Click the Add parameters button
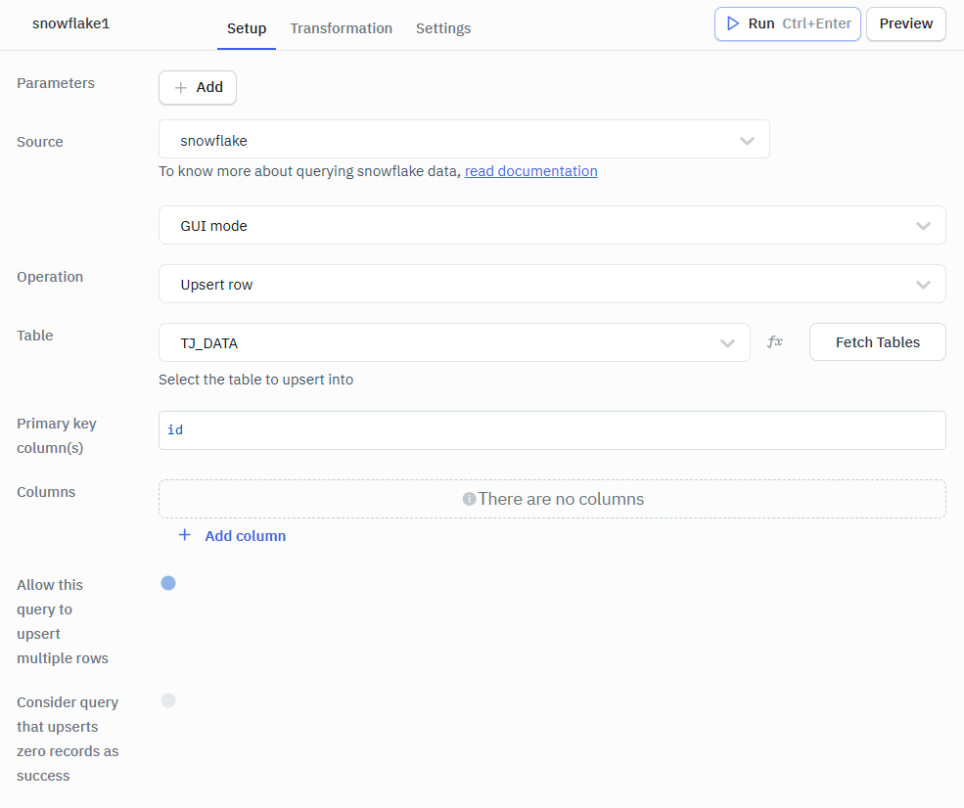The image size is (964, 808). [198, 88]
